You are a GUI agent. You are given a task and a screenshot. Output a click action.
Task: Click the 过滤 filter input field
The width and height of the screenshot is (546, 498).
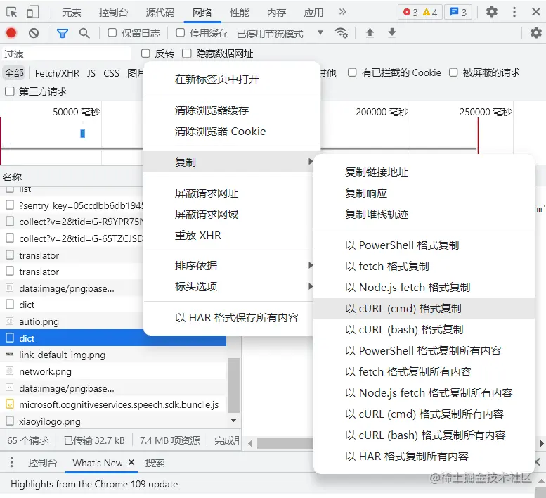(66, 53)
